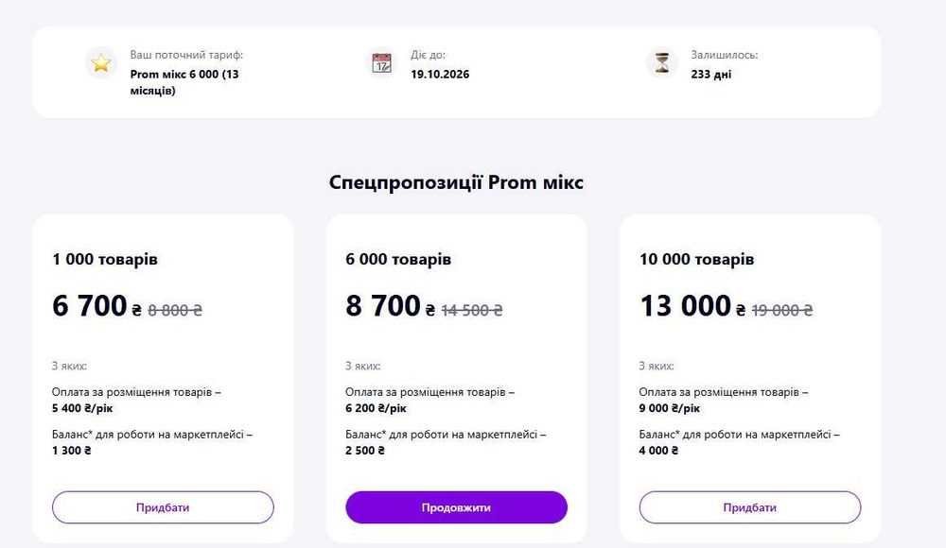Click the crossed-out 8 800 ₴ old price
Viewport: 946px width, 548px height.
tap(175, 309)
